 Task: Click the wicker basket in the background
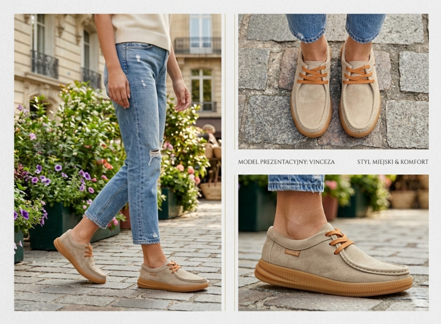[x=211, y=190]
